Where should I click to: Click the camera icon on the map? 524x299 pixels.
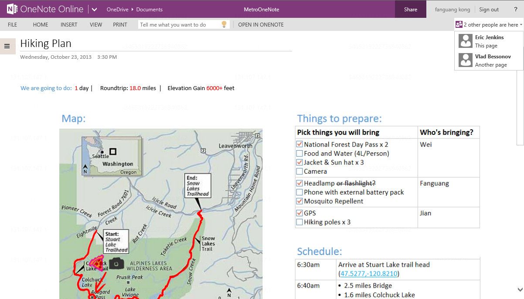click(x=117, y=263)
